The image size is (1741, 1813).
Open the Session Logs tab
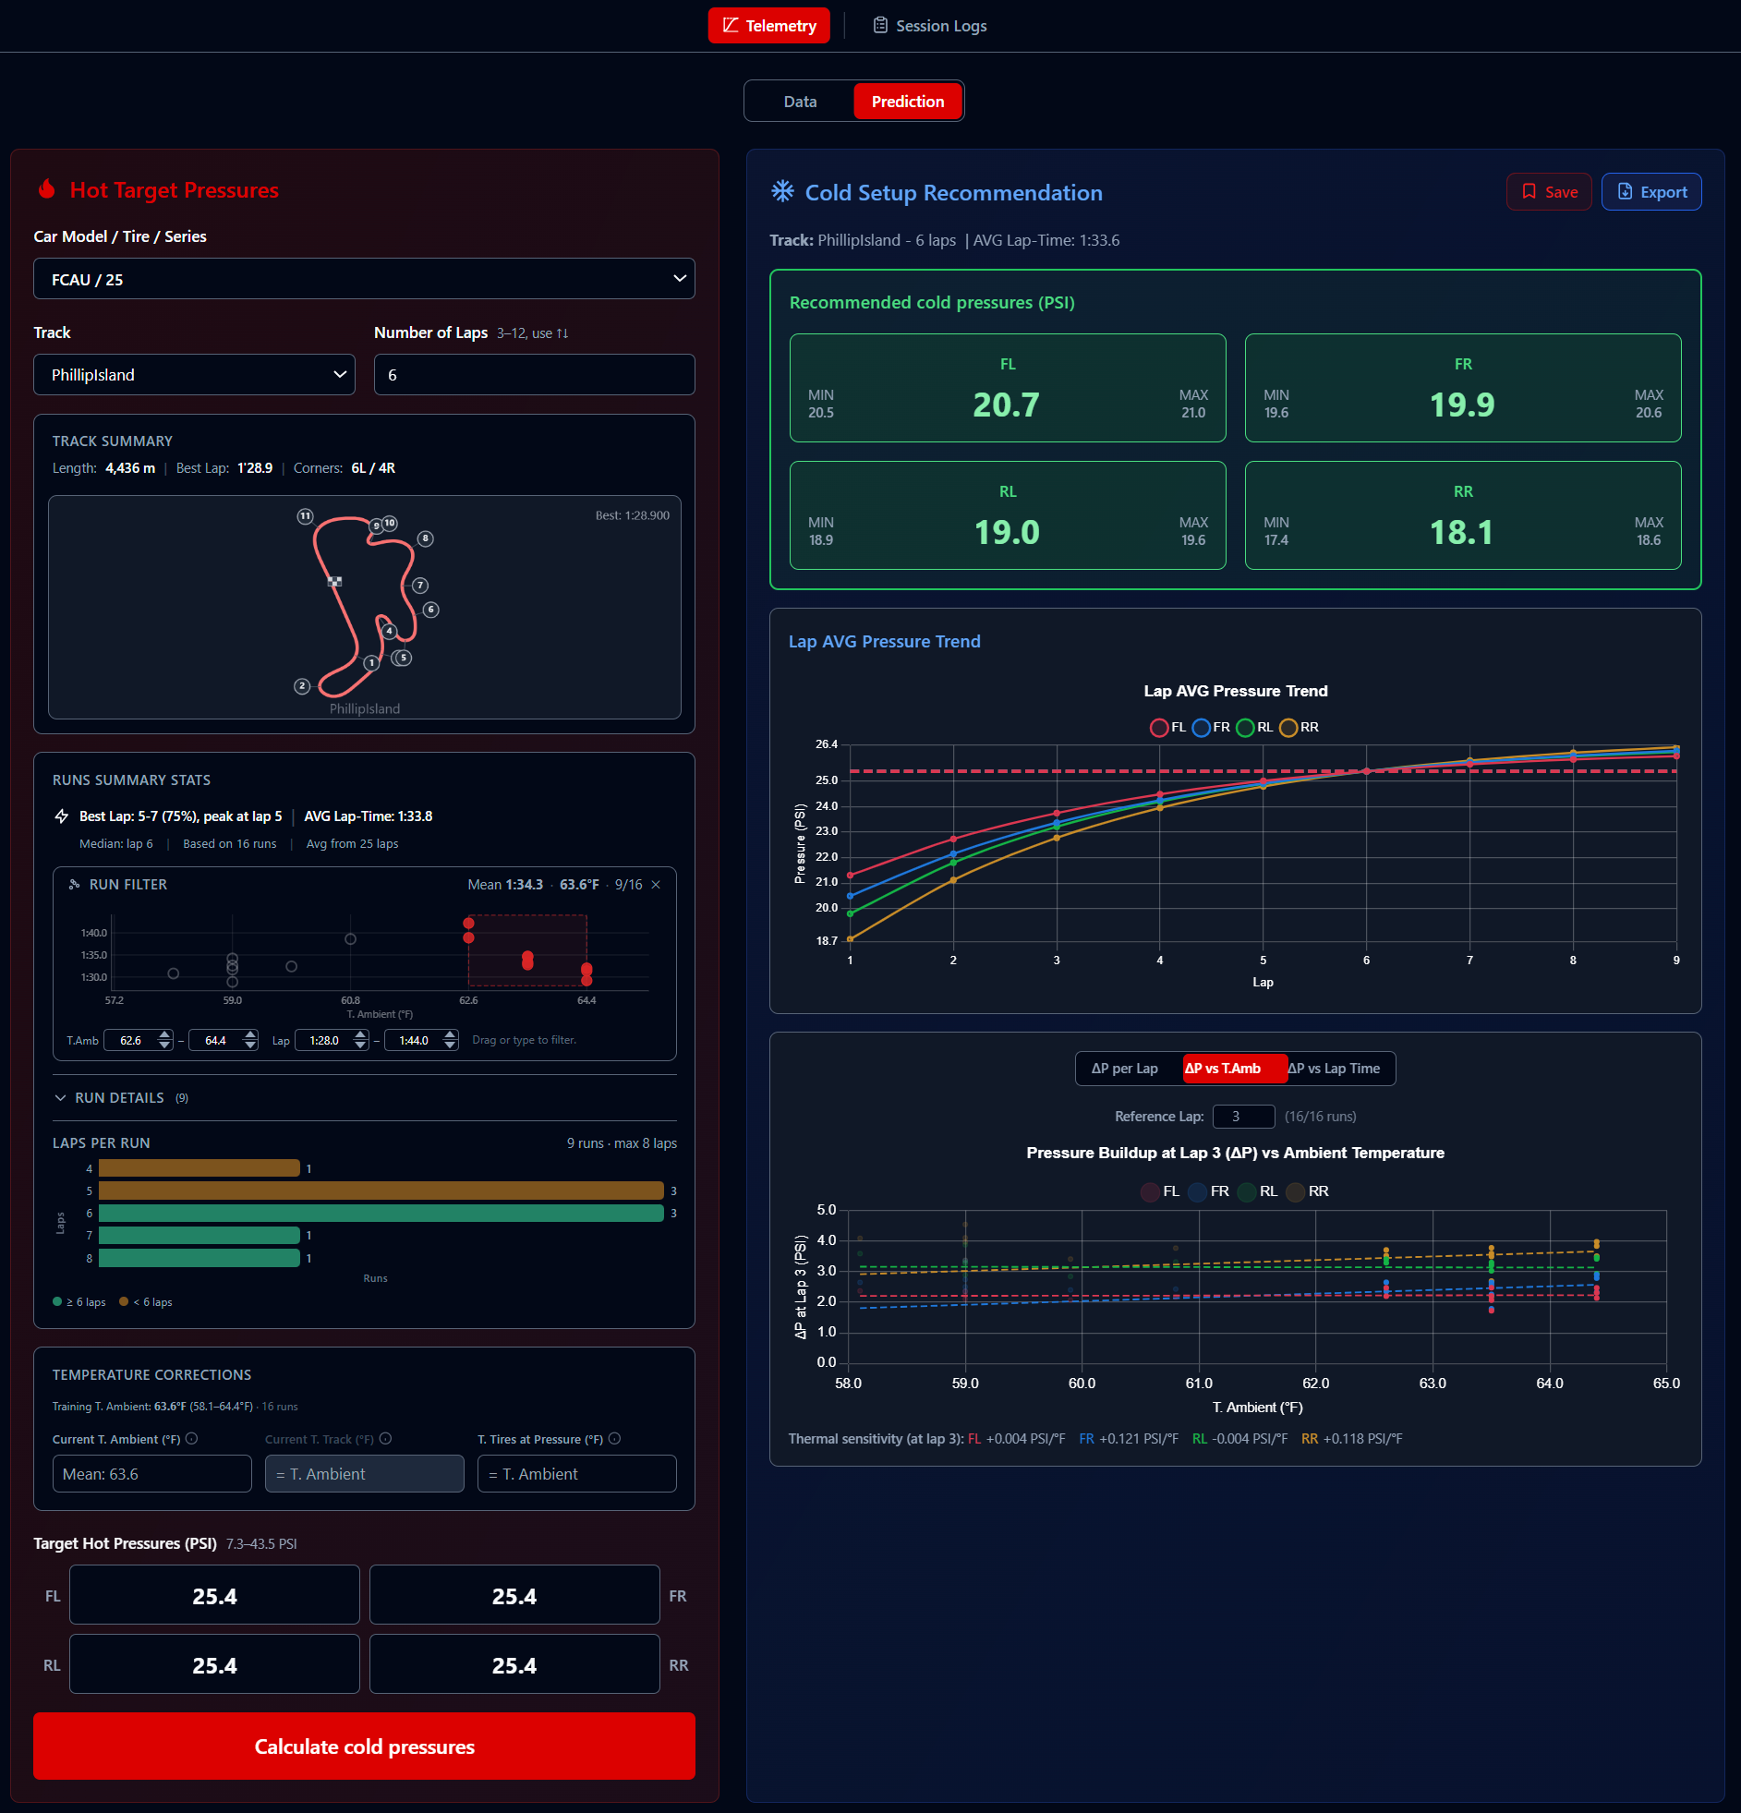tap(930, 26)
